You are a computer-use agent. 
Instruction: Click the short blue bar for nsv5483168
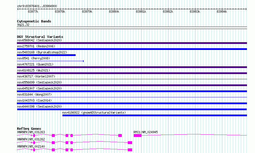click(46, 55)
